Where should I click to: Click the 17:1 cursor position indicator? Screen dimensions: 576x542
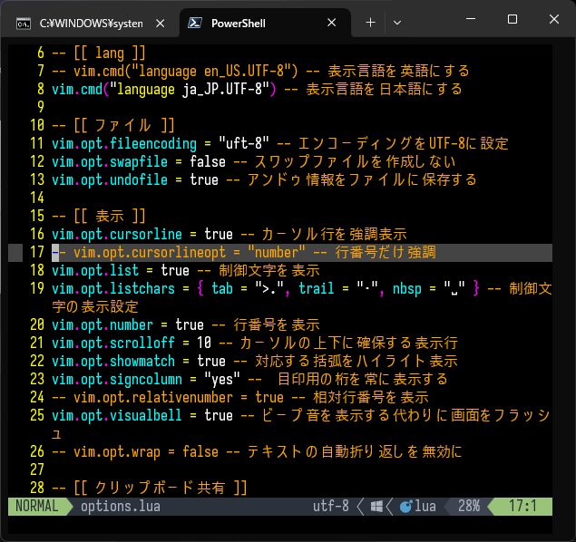522,507
